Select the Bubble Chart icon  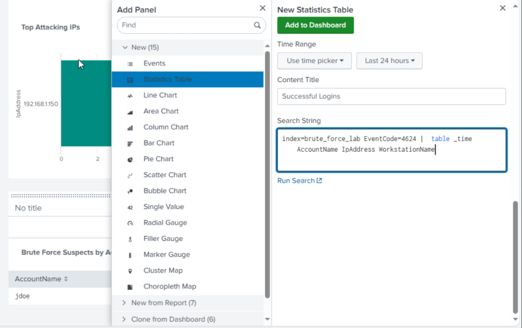[x=130, y=191]
